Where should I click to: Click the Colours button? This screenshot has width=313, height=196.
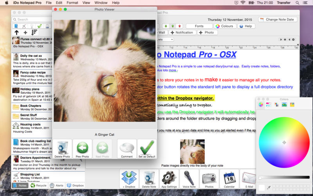click(x=225, y=26)
